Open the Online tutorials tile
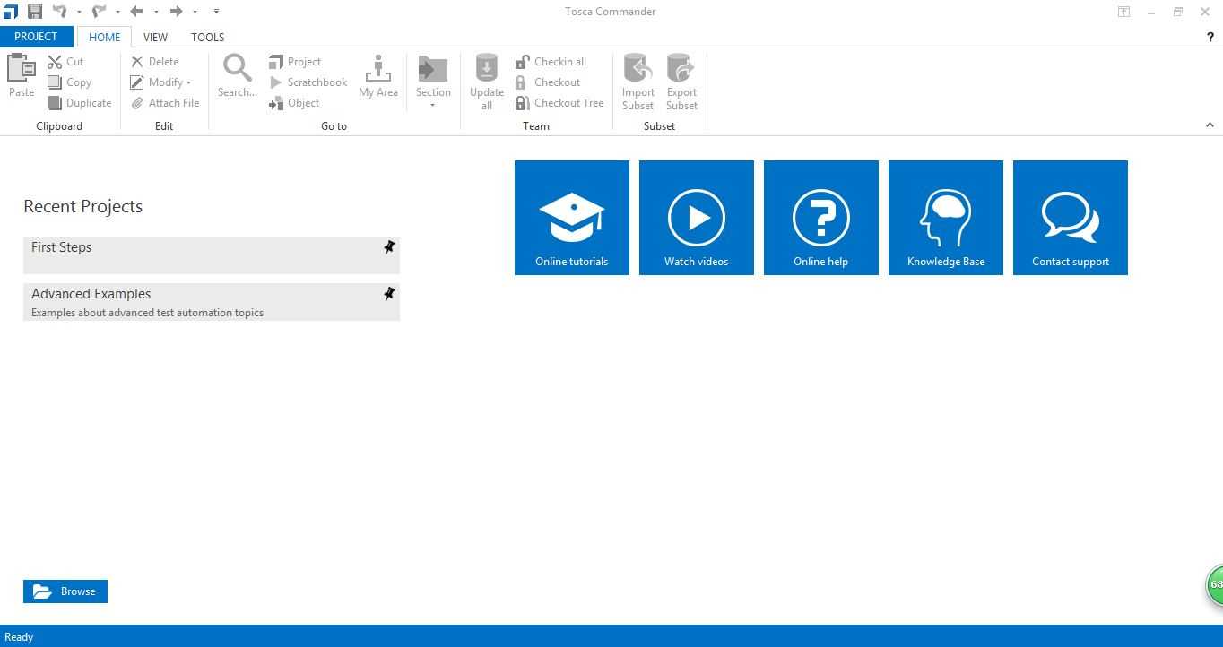The width and height of the screenshot is (1223, 647). tap(572, 218)
